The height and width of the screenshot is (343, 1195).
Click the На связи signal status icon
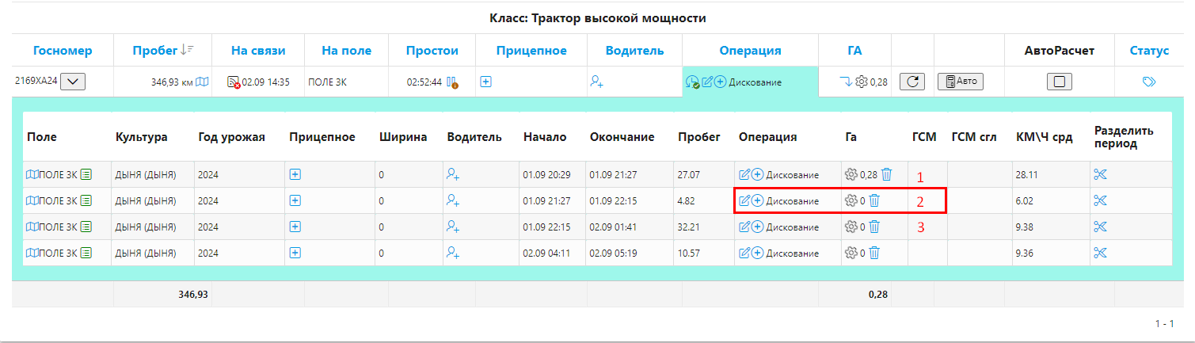tap(234, 82)
